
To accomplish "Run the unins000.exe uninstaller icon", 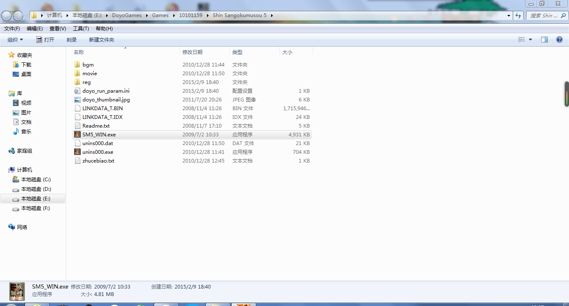I will (x=77, y=152).
